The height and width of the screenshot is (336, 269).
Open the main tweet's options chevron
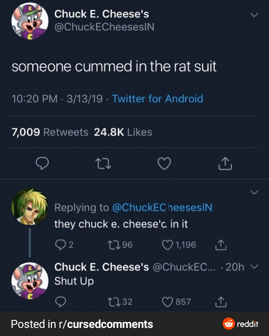(254, 15)
